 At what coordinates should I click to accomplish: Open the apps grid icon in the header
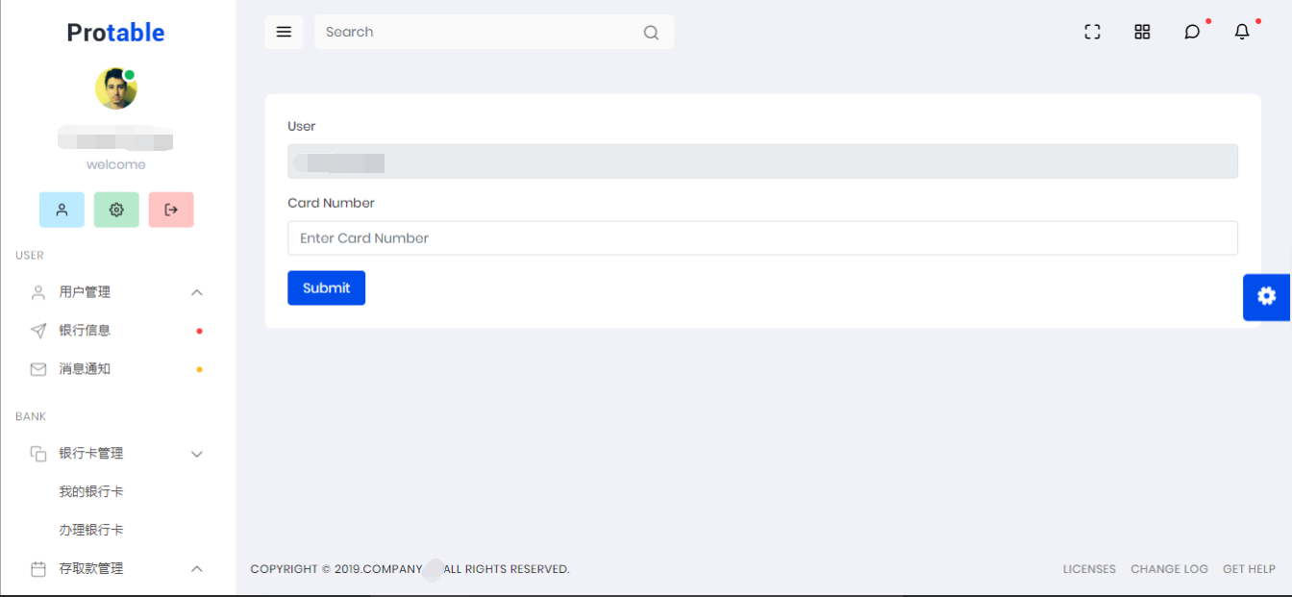pyautogui.click(x=1142, y=31)
